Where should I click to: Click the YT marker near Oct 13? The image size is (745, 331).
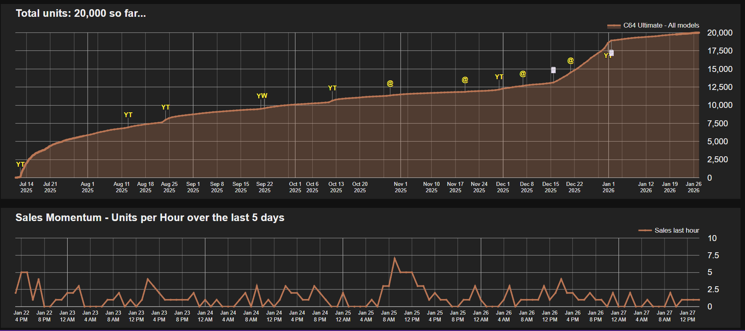coord(332,88)
